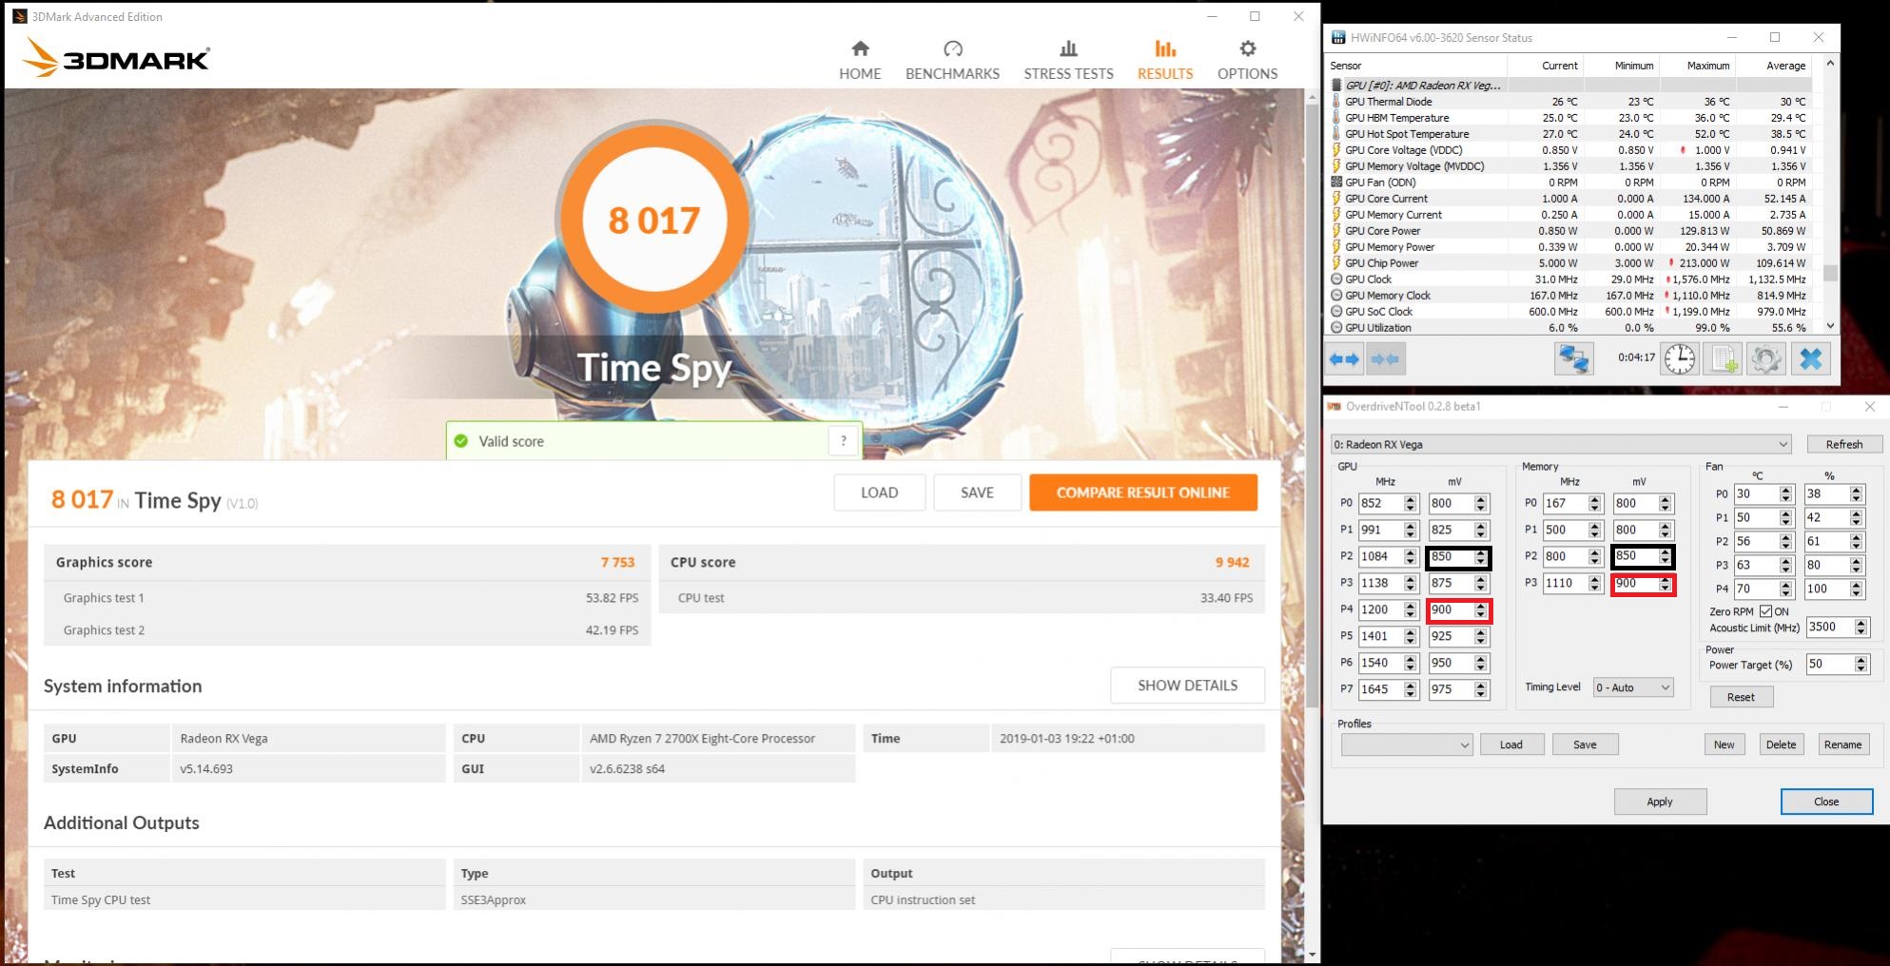This screenshot has height=966, width=1890.
Task: Click the Apply button in OverdriveNTool
Action: 1660,802
